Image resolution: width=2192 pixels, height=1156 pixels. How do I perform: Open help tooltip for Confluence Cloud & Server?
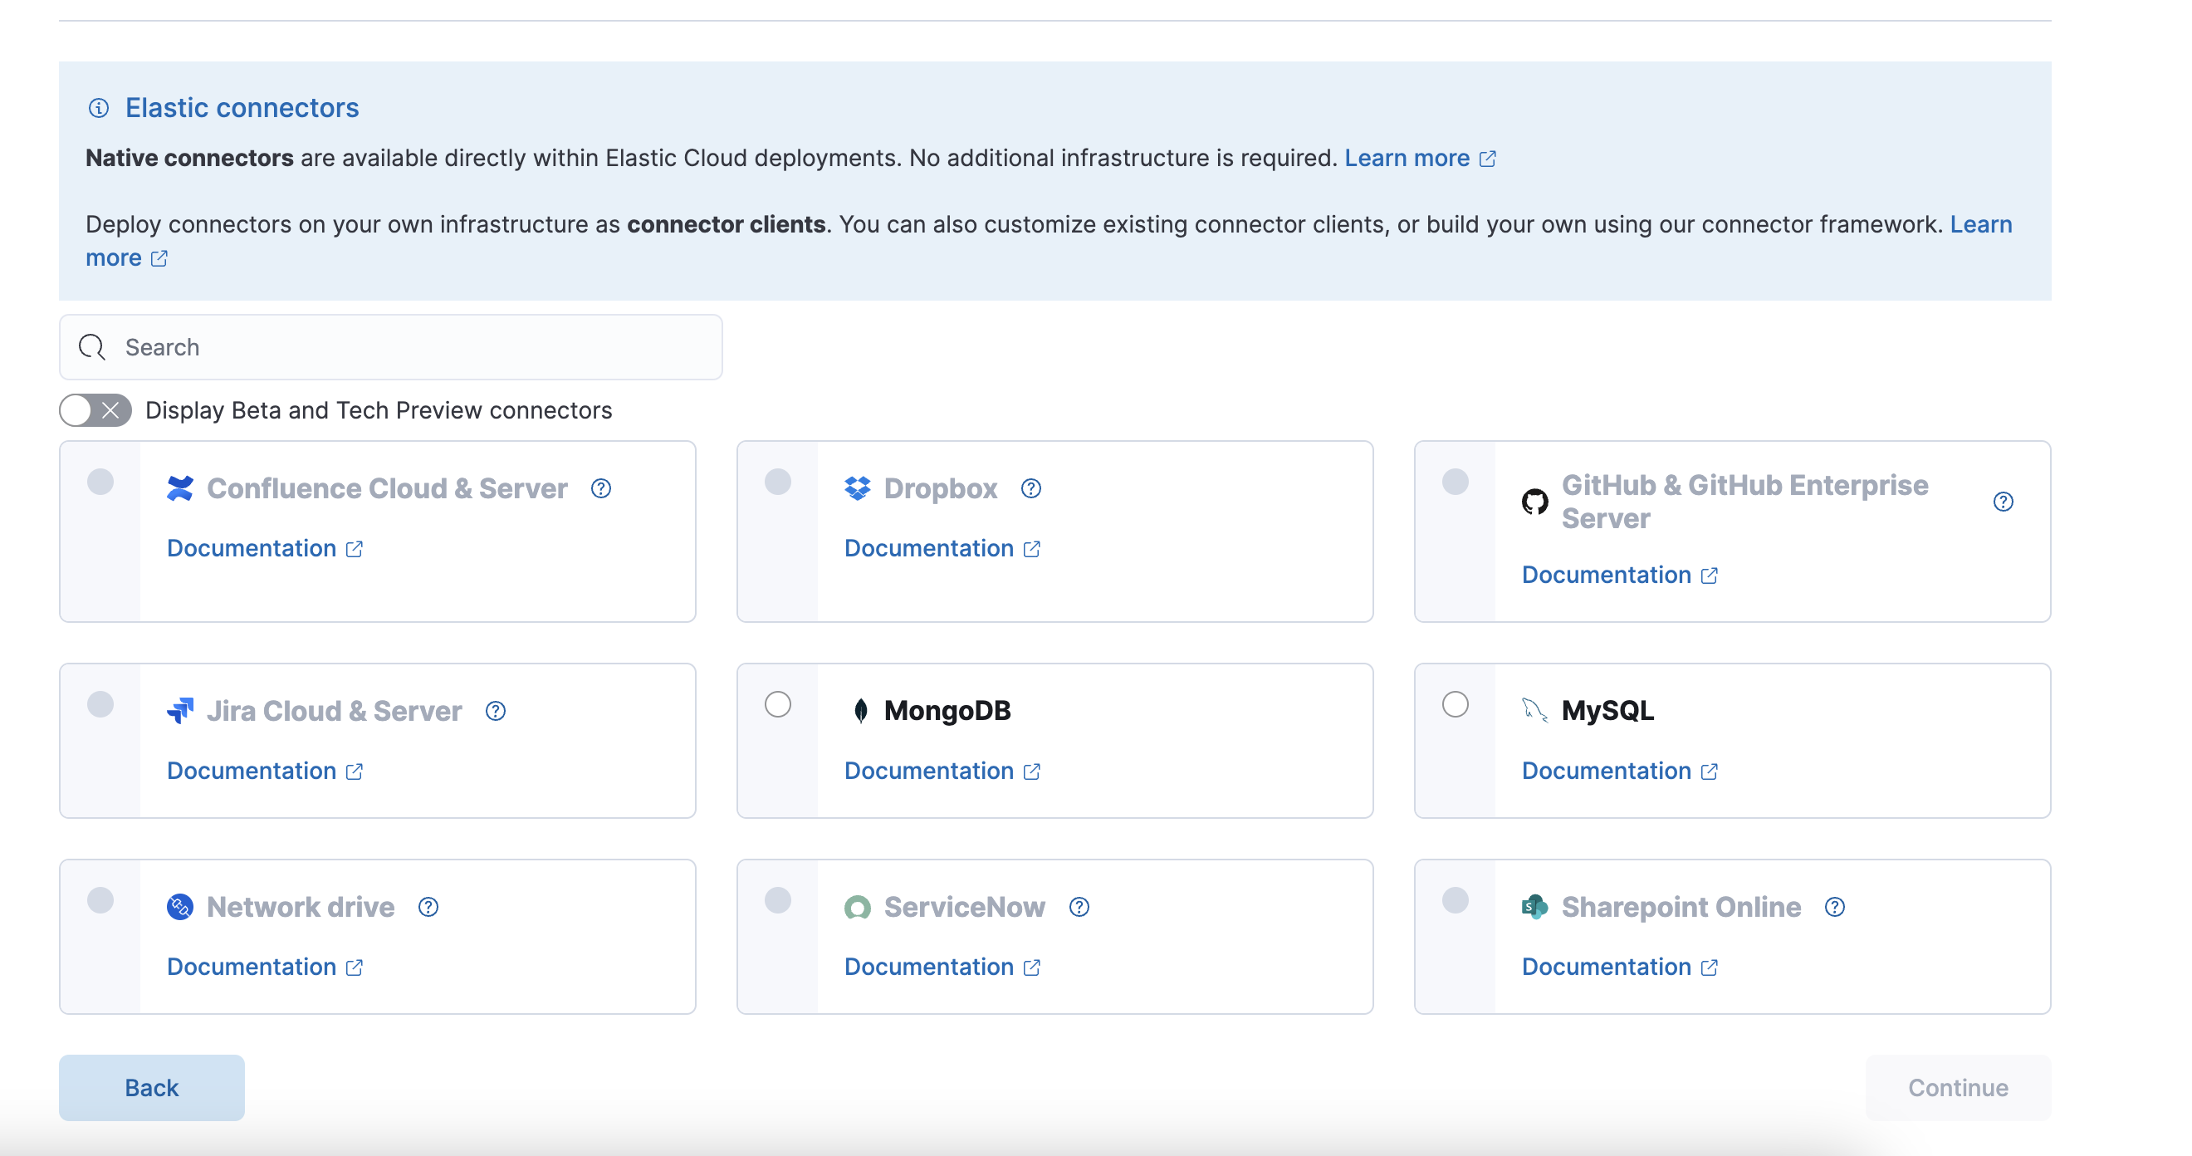tap(601, 488)
